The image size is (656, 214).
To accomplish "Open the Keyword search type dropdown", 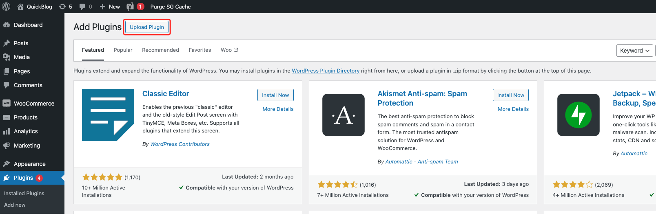I will click(x=634, y=51).
